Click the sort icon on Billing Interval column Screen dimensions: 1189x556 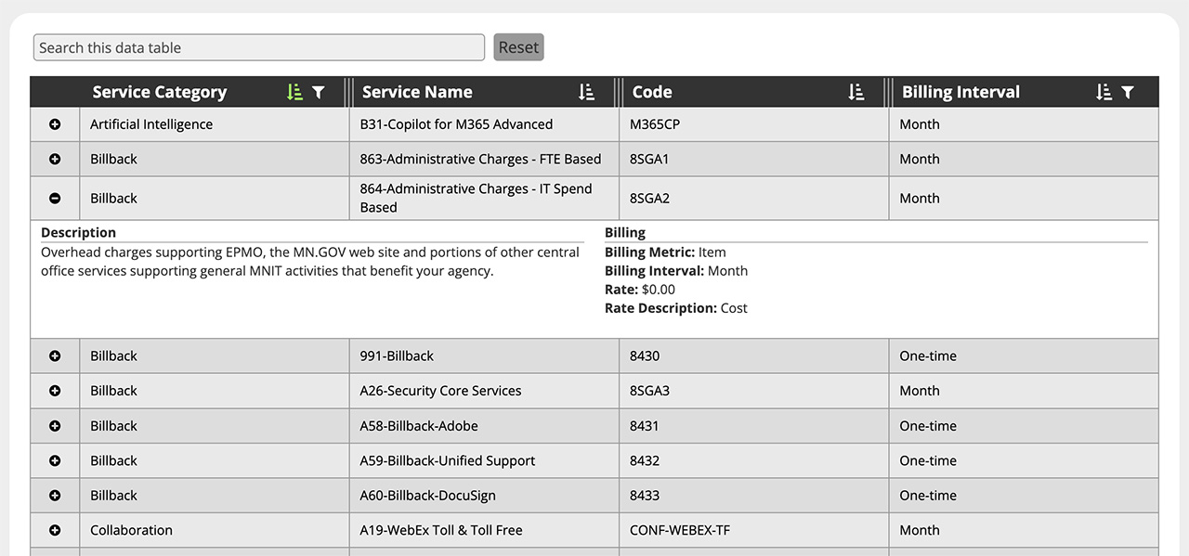1104,92
